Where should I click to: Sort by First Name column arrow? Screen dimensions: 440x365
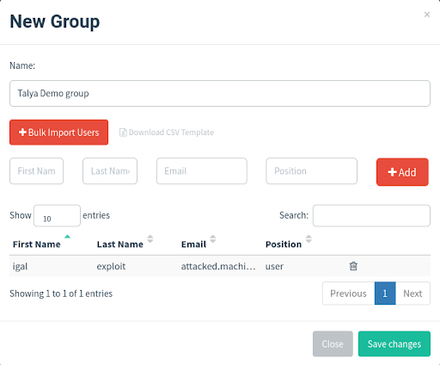click(67, 237)
